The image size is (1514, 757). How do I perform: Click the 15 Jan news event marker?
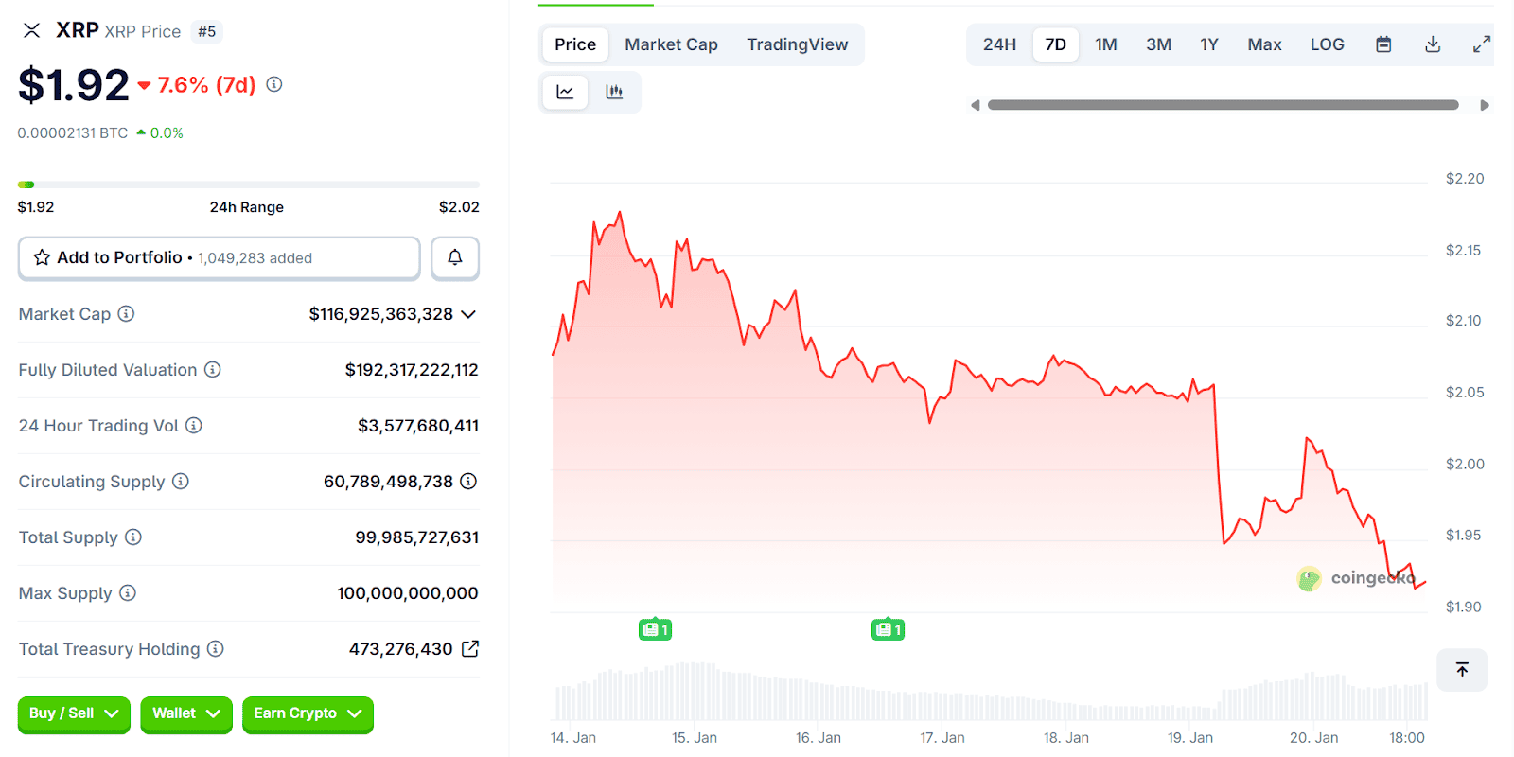655,629
